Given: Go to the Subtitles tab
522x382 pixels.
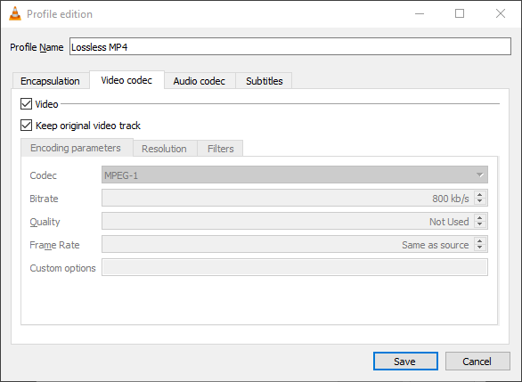Looking at the screenshot, I should pyautogui.click(x=265, y=81).
